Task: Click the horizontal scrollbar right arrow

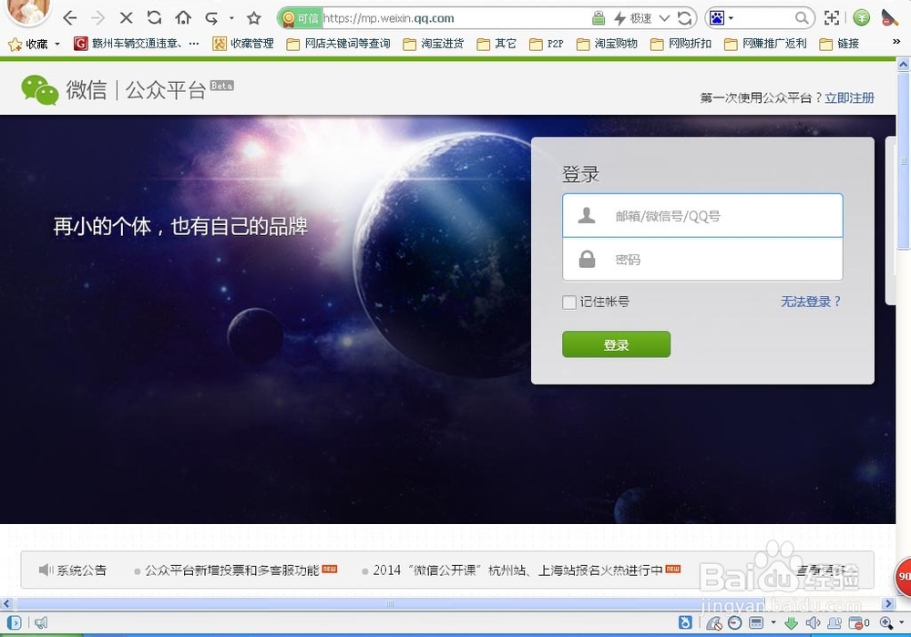Action: [888, 604]
